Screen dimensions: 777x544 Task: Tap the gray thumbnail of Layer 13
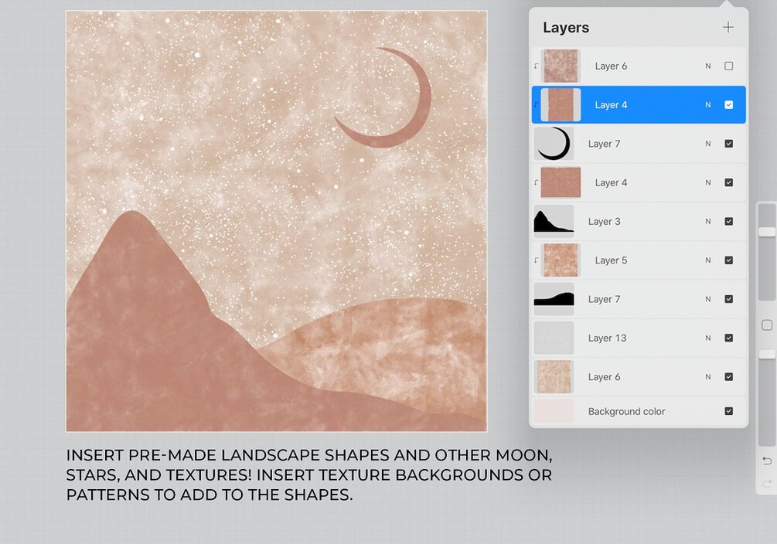point(554,338)
